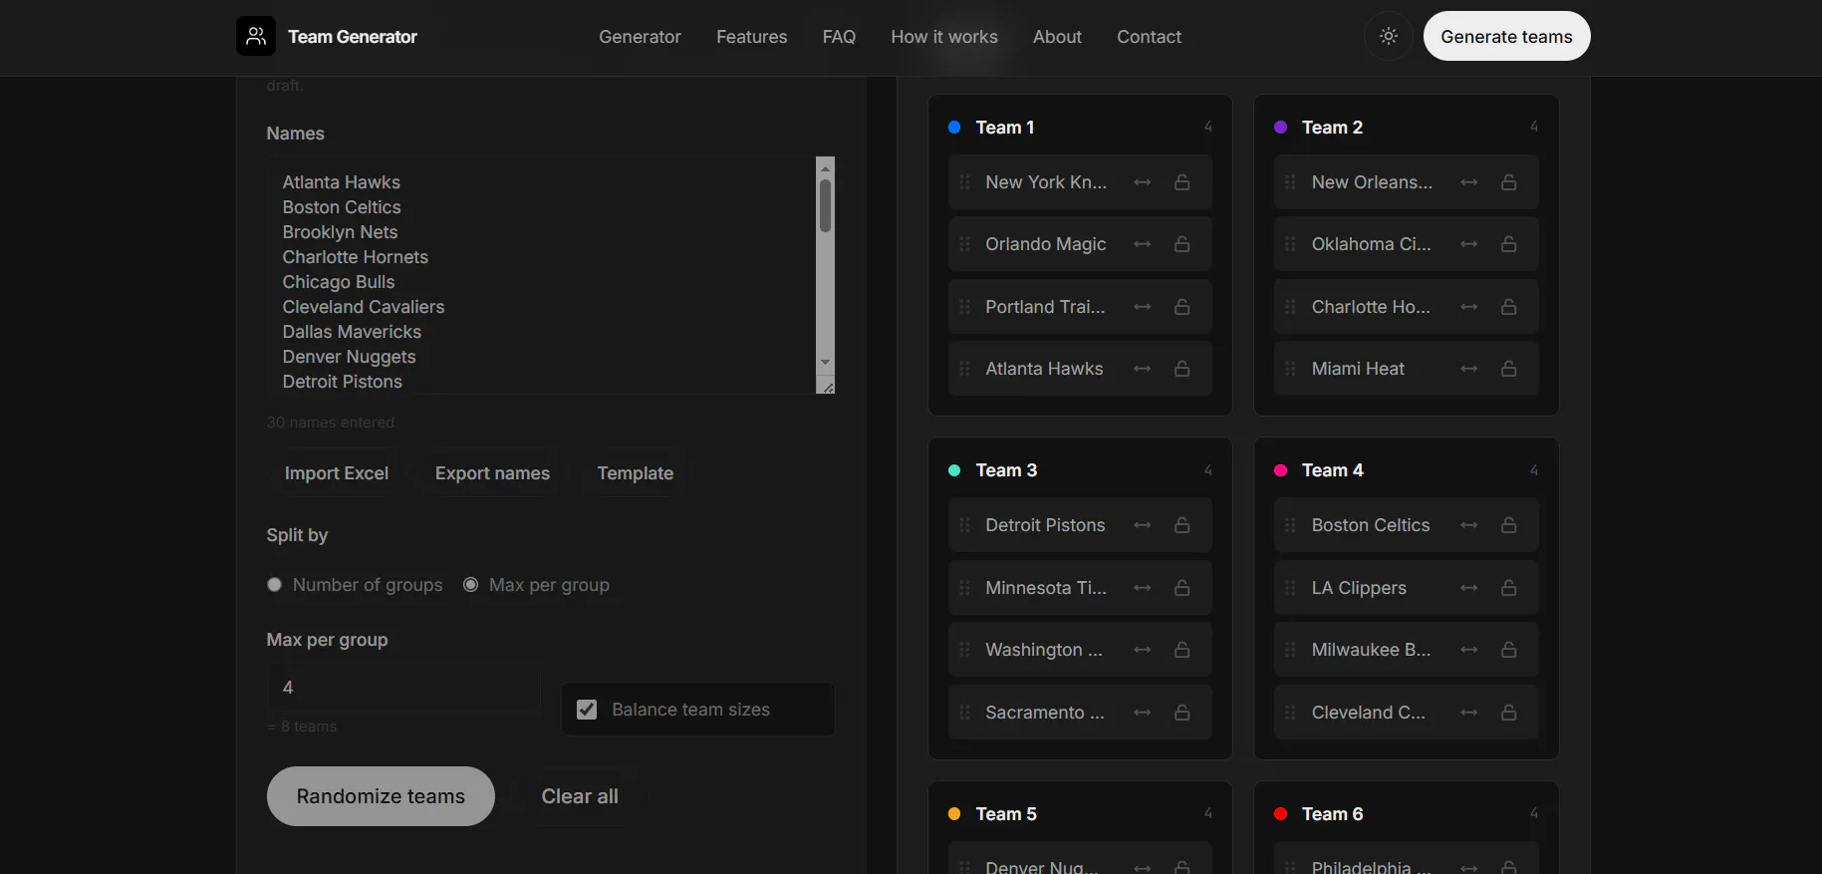Open the Generator nav item
Image resolution: width=1822 pixels, height=874 pixels.
pyautogui.click(x=640, y=37)
